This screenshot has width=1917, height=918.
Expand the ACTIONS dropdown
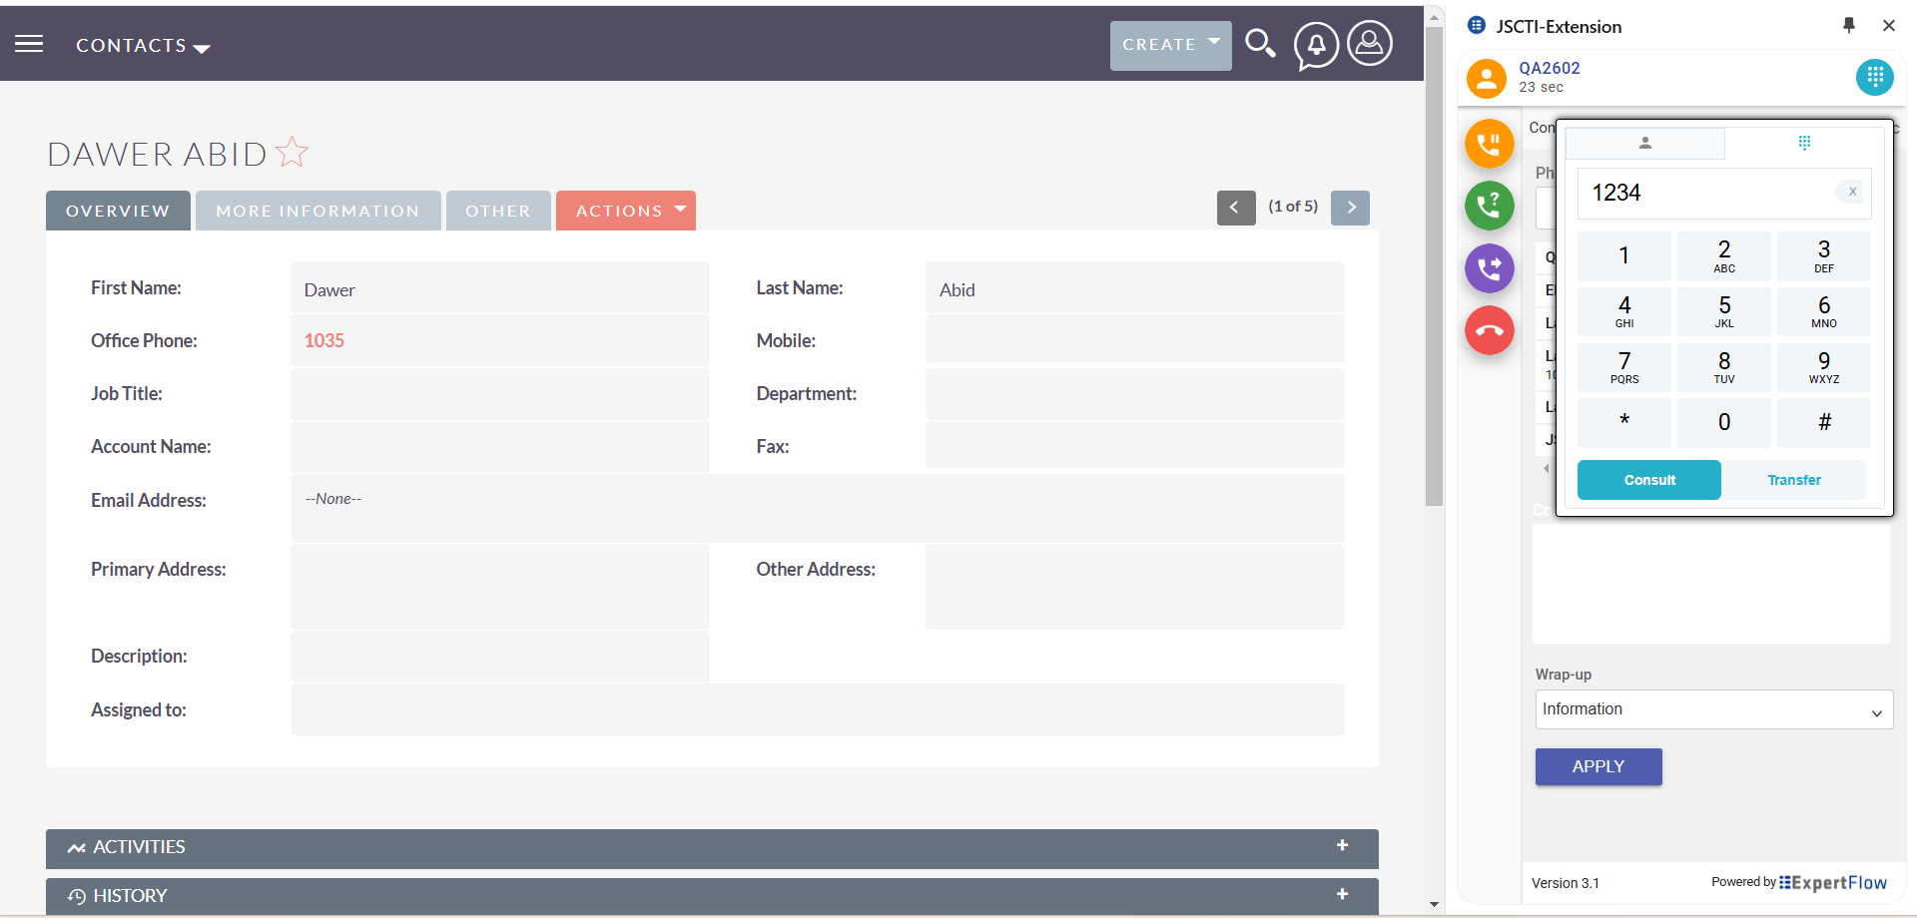[625, 211]
